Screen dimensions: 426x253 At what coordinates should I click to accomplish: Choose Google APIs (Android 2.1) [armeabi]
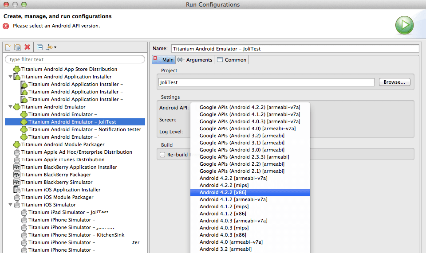pyautogui.click(x=250, y=171)
